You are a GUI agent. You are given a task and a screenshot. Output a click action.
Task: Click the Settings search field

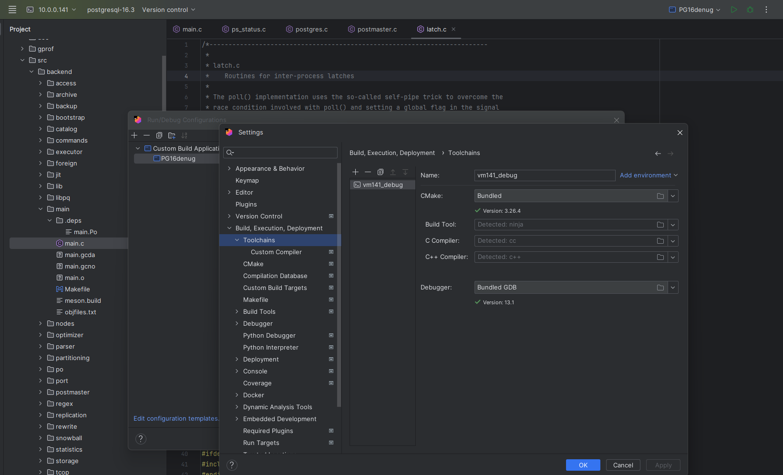click(x=280, y=153)
